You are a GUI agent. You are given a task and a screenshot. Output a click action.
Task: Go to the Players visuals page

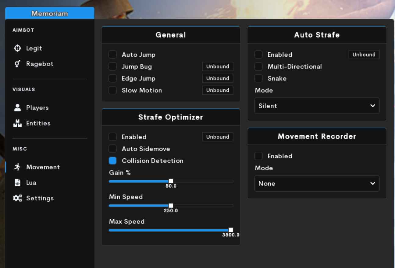click(37, 108)
